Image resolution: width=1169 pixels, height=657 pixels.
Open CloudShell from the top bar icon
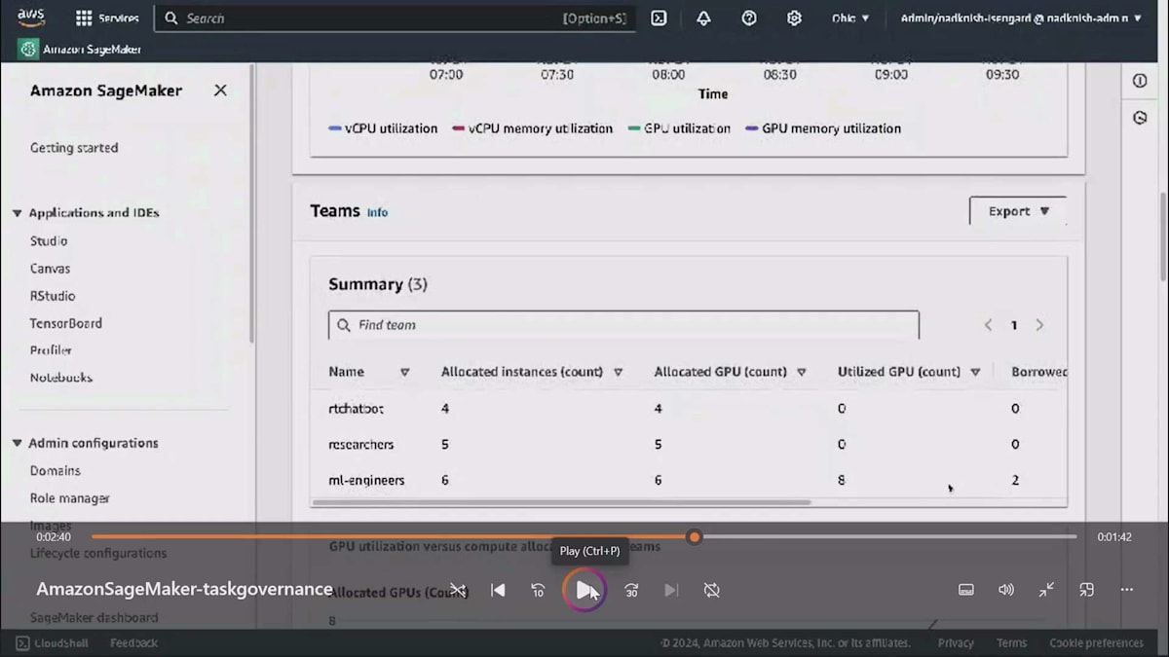[659, 18]
